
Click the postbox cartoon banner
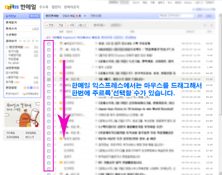tap(22, 114)
